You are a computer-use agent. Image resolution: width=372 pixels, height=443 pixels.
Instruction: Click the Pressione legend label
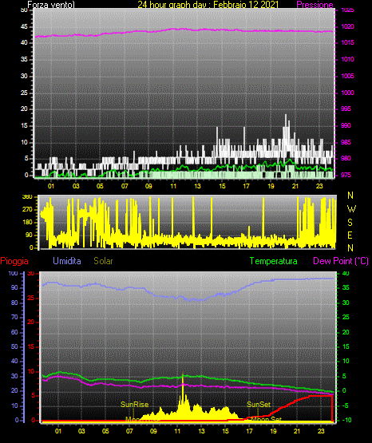point(315,5)
